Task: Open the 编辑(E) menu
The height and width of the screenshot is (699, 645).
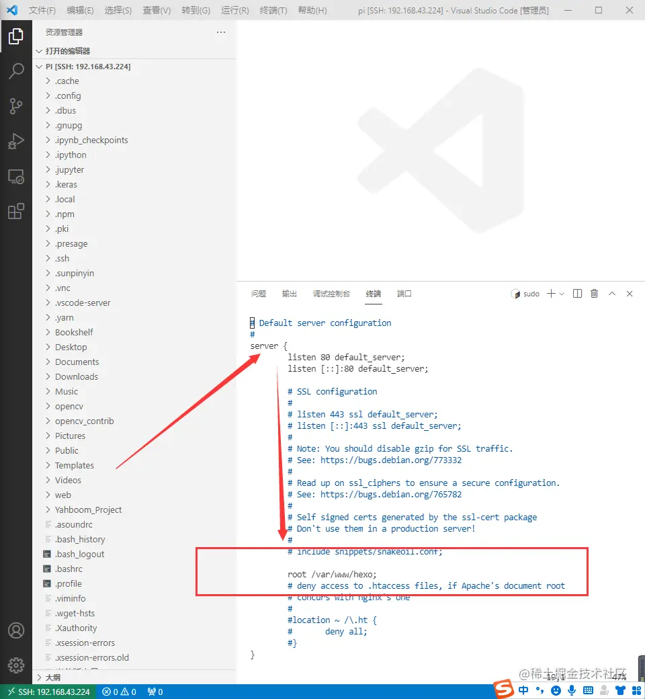Action: (x=80, y=10)
